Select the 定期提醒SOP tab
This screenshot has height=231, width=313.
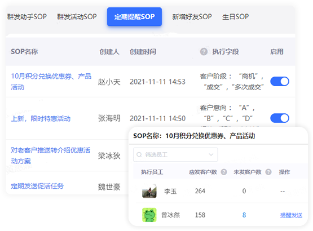click(x=134, y=17)
